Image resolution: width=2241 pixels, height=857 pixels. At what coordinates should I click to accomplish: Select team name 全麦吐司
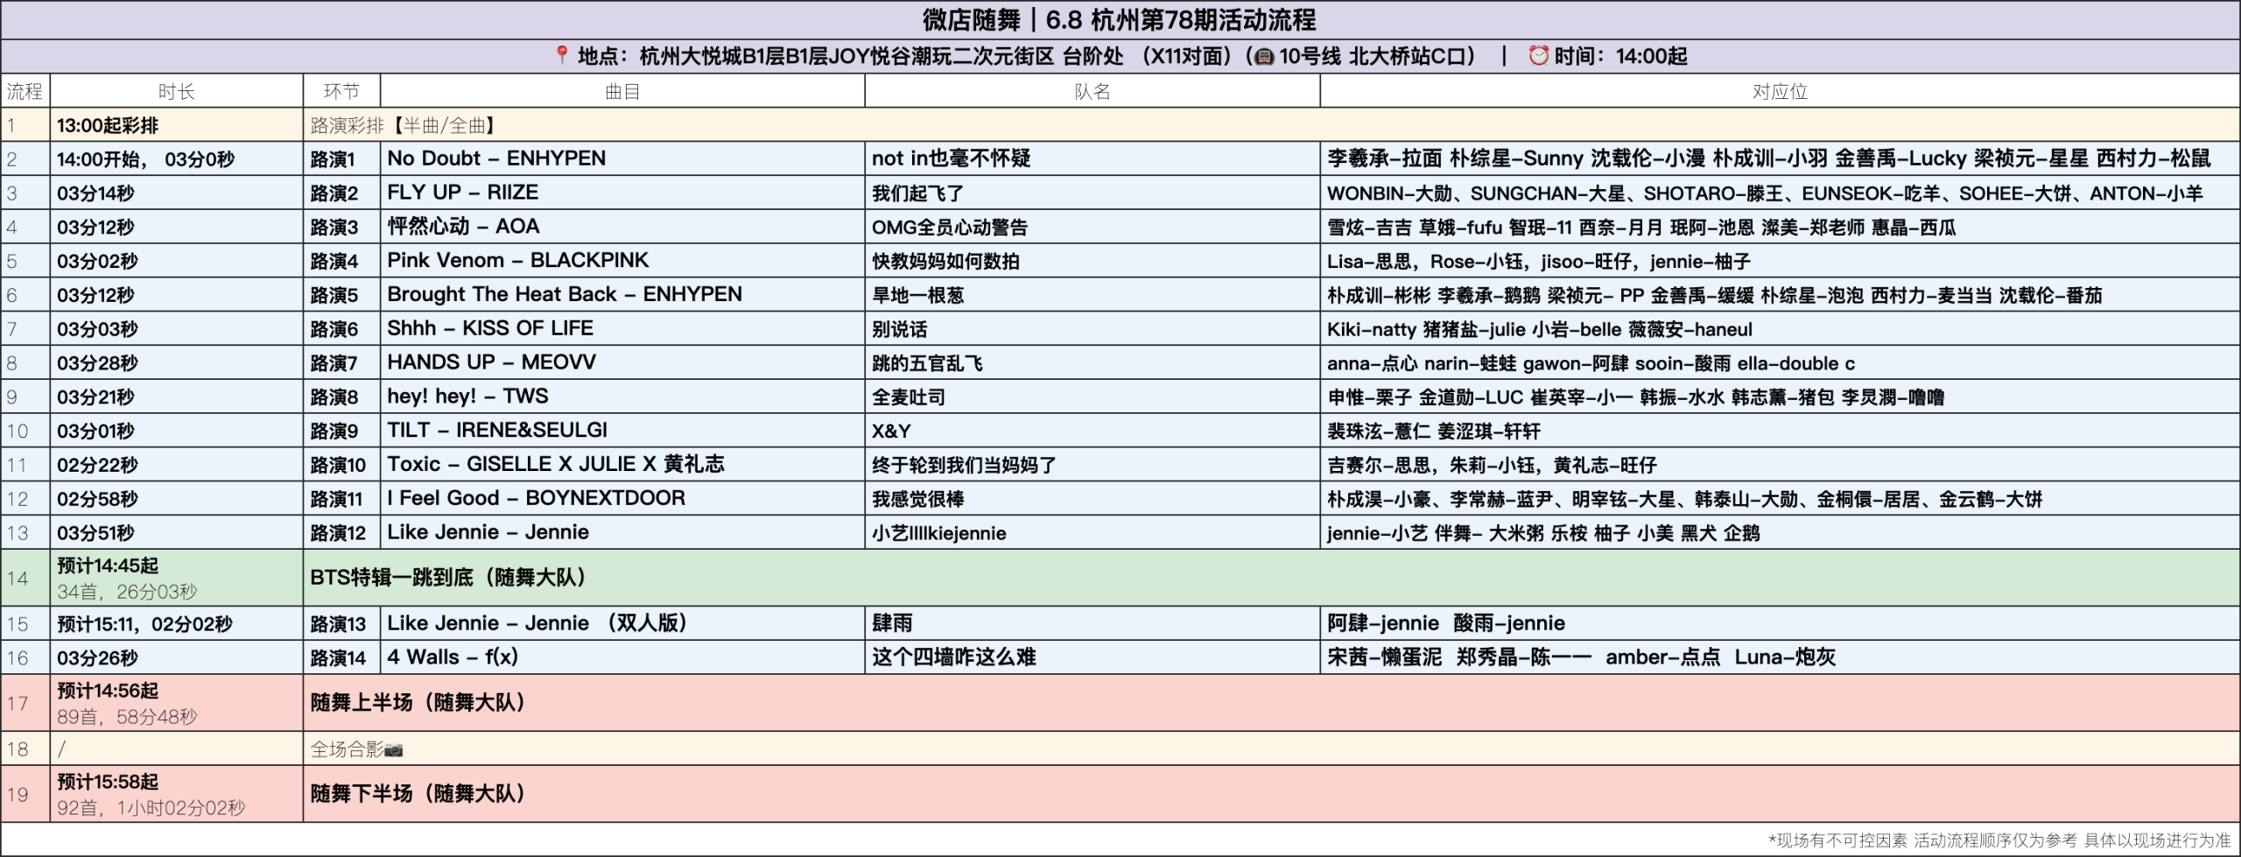(x=1092, y=397)
